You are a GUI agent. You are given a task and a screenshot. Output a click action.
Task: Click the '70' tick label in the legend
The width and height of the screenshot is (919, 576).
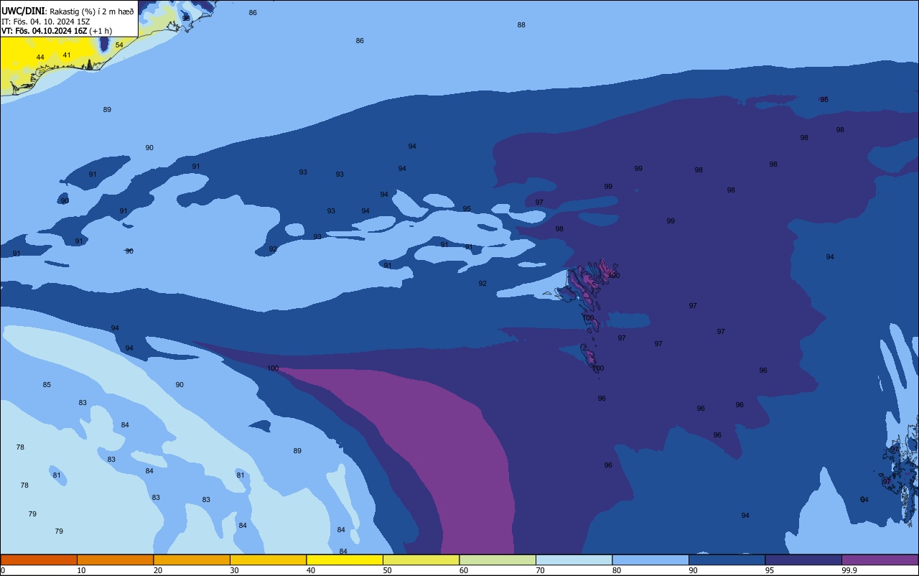click(x=540, y=570)
